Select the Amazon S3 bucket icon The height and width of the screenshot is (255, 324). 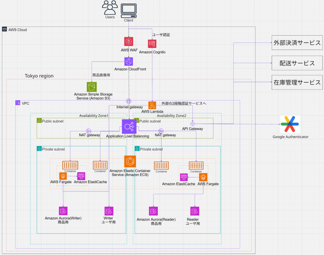[92, 87]
